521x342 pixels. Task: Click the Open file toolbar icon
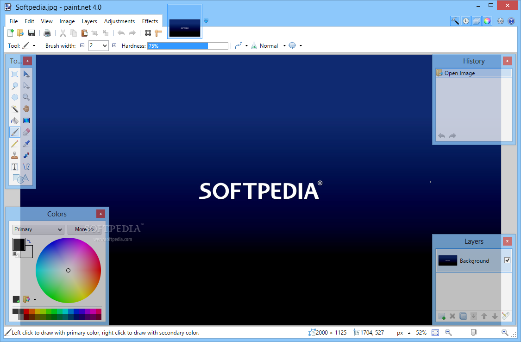(20, 32)
